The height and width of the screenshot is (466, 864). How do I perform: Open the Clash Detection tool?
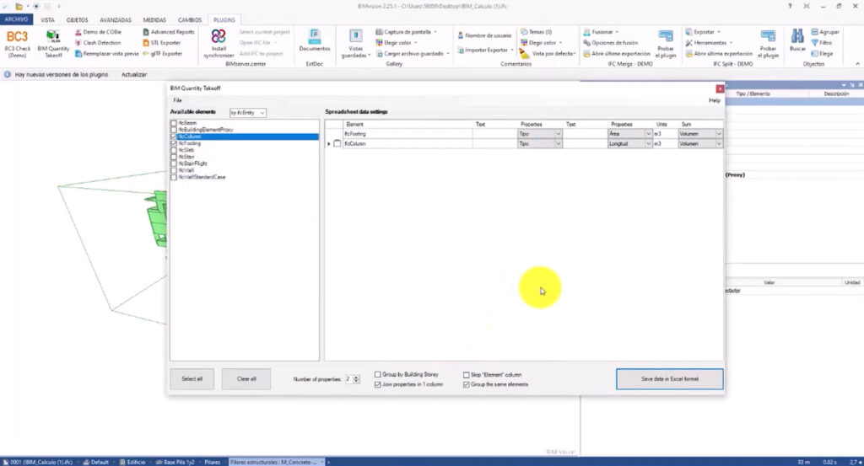pos(101,42)
